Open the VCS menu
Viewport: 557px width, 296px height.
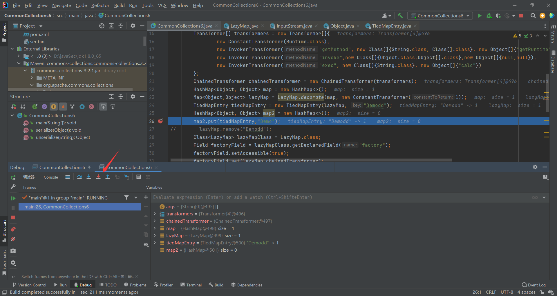pos(162,5)
